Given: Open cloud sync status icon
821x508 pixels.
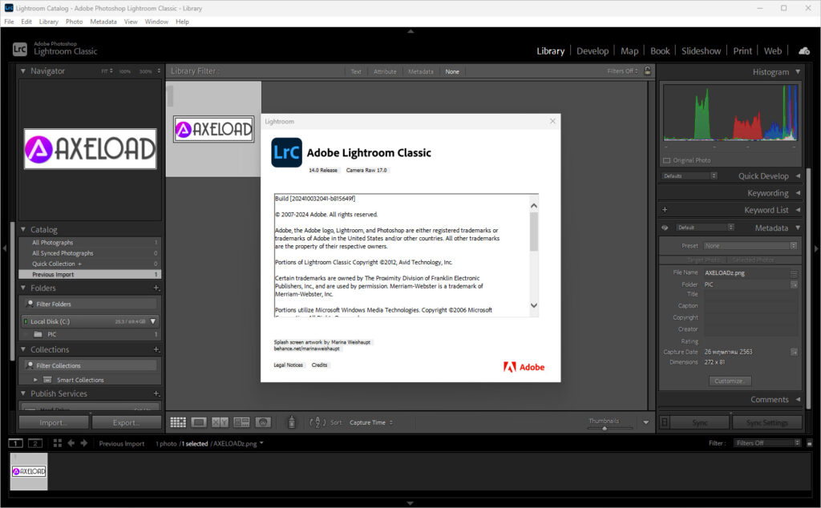Looking at the screenshot, I should [x=804, y=50].
